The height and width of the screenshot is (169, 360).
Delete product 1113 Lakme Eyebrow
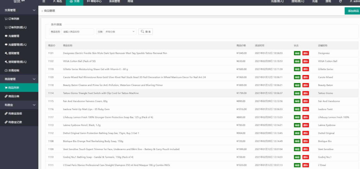[x=306, y=125]
